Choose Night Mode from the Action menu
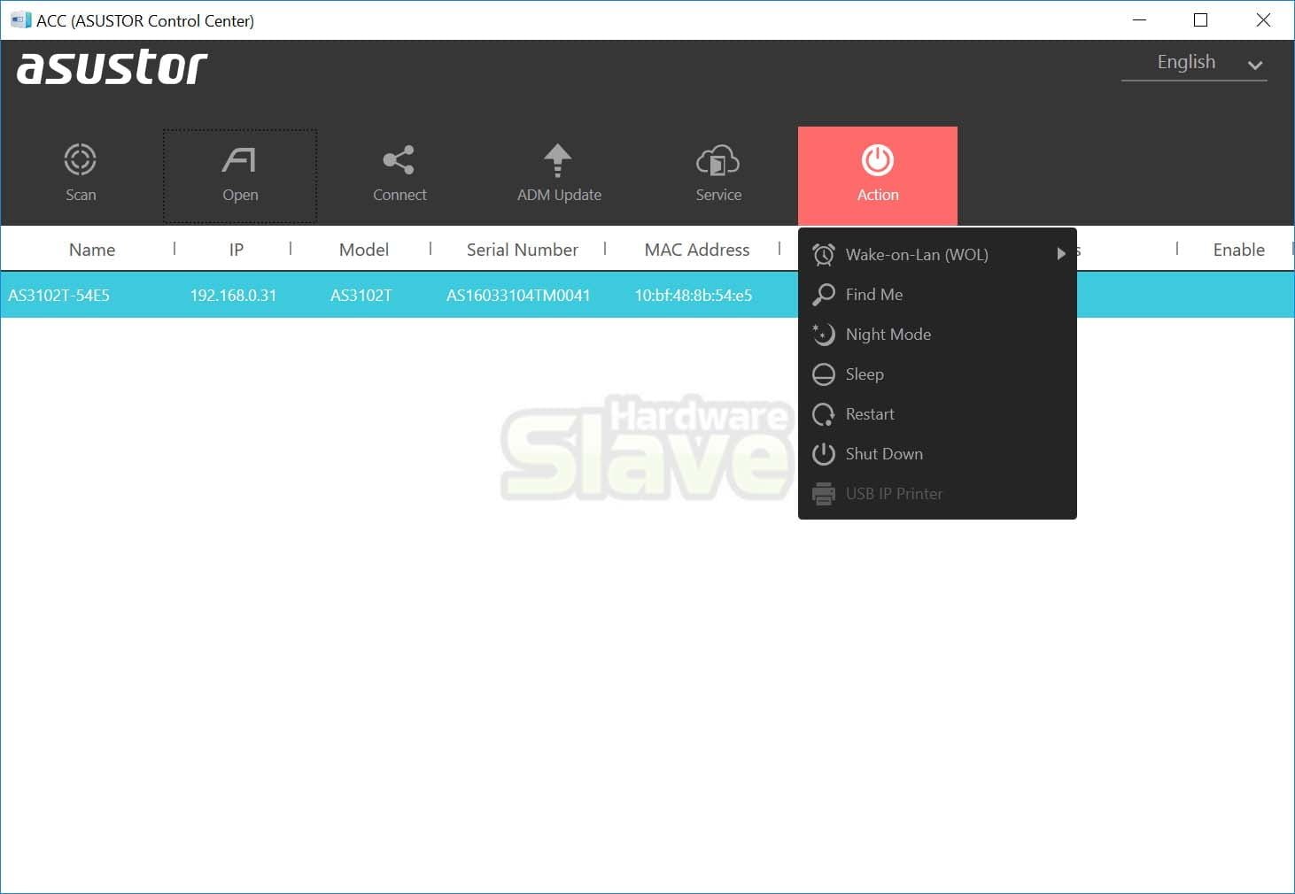Viewport: 1295px width, 894px height. click(937, 335)
